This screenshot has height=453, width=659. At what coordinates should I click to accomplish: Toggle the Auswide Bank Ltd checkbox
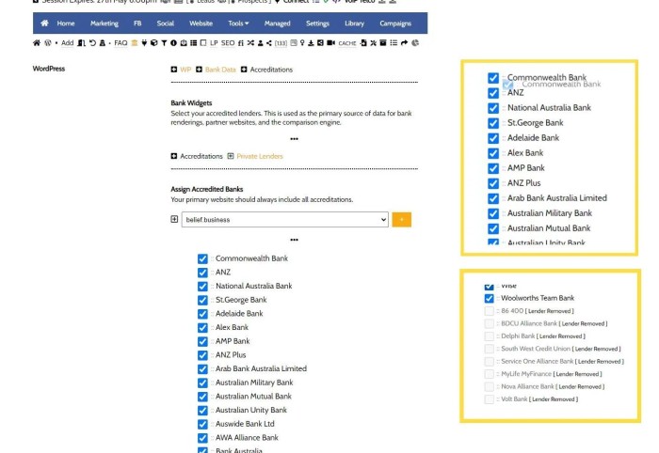[x=202, y=424]
